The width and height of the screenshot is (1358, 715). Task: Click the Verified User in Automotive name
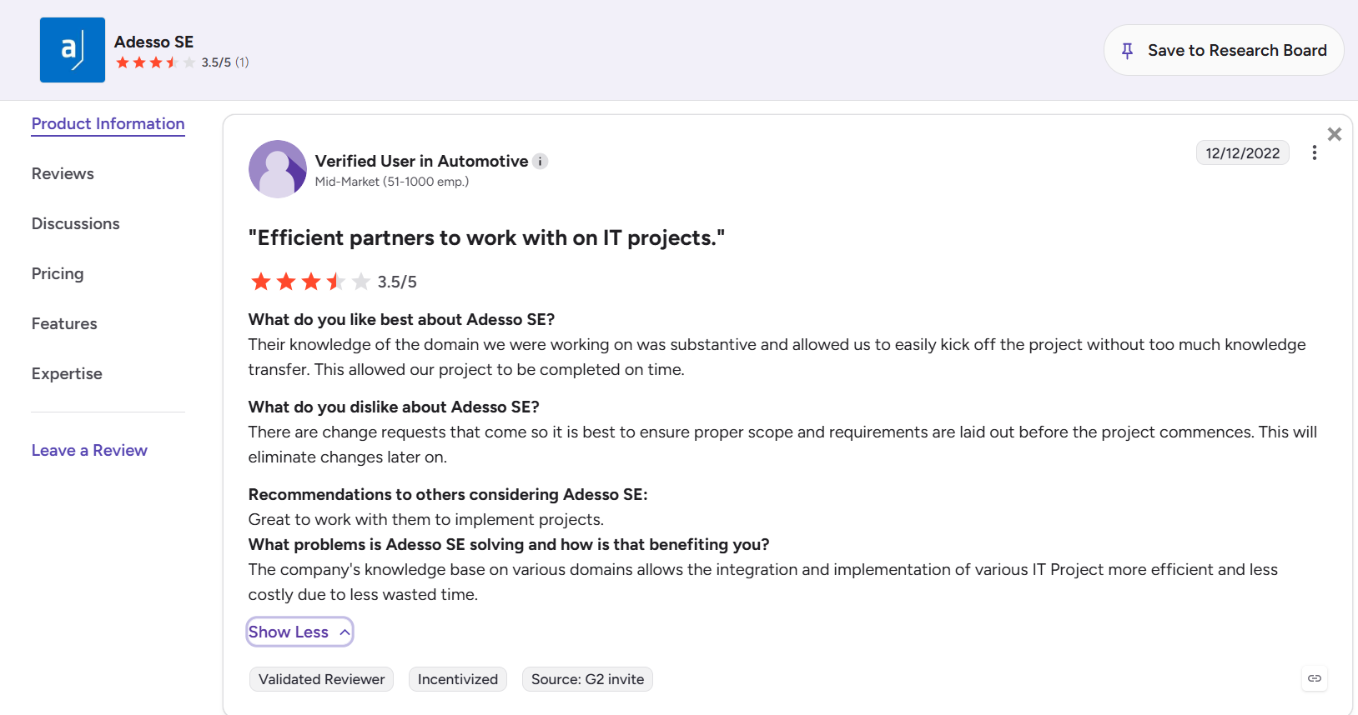(x=422, y=161)
